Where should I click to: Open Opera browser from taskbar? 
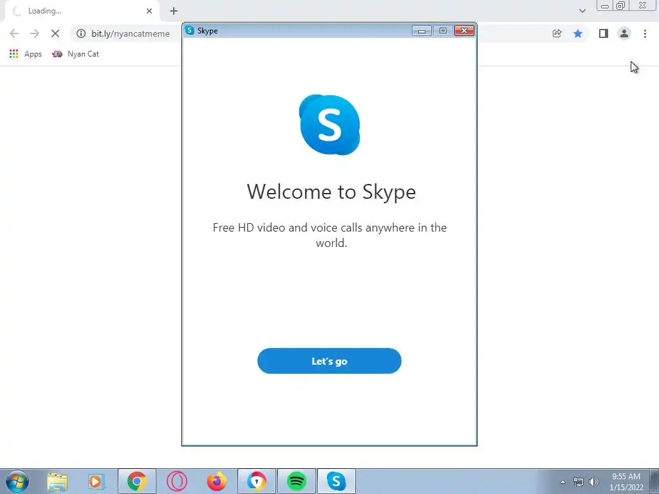tap(176, 481)
